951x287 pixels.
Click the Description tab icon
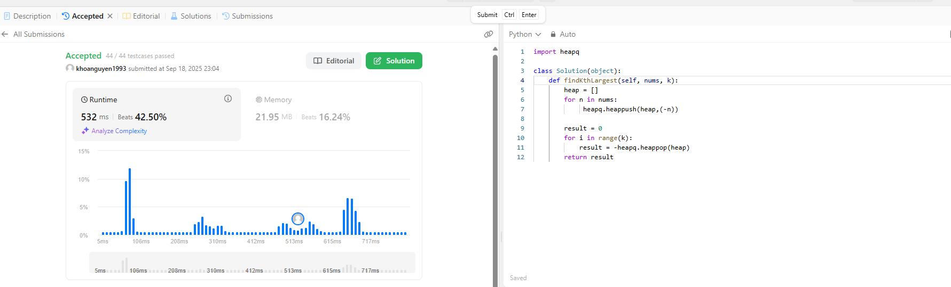(7, 16)
